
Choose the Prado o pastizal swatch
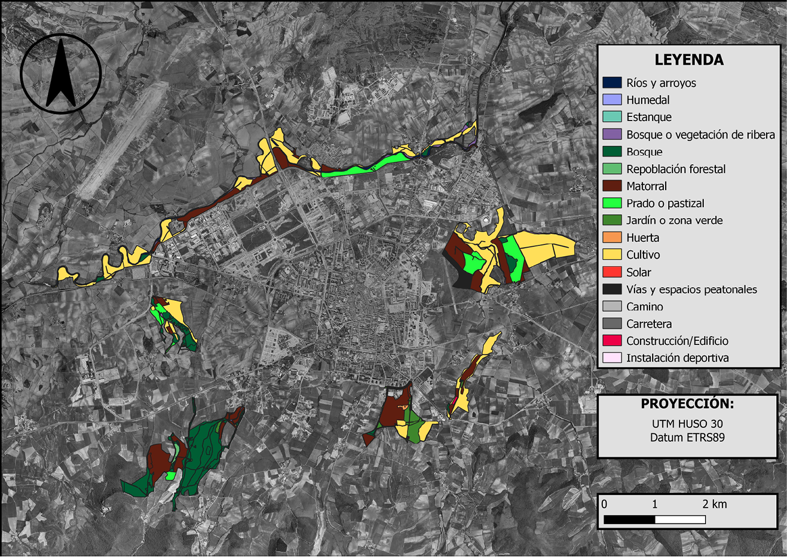(x=612, y=203)
